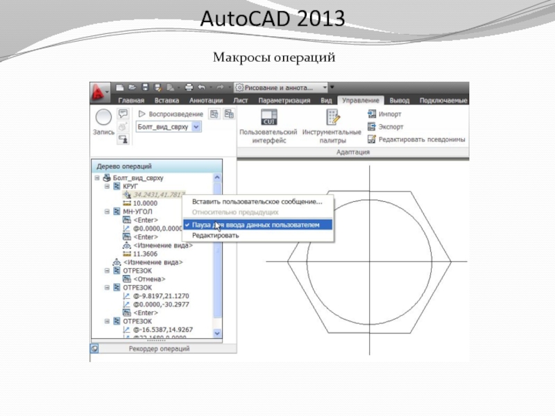Click the Open file folder icon

click(132, 87)
